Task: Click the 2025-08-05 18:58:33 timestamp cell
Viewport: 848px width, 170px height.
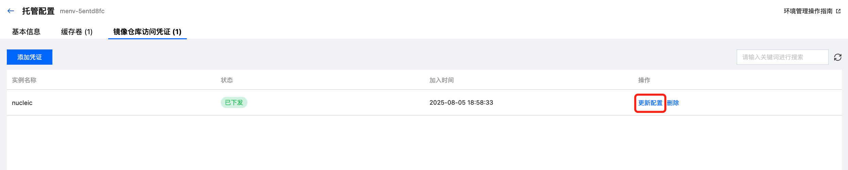Action: [461, 103]
